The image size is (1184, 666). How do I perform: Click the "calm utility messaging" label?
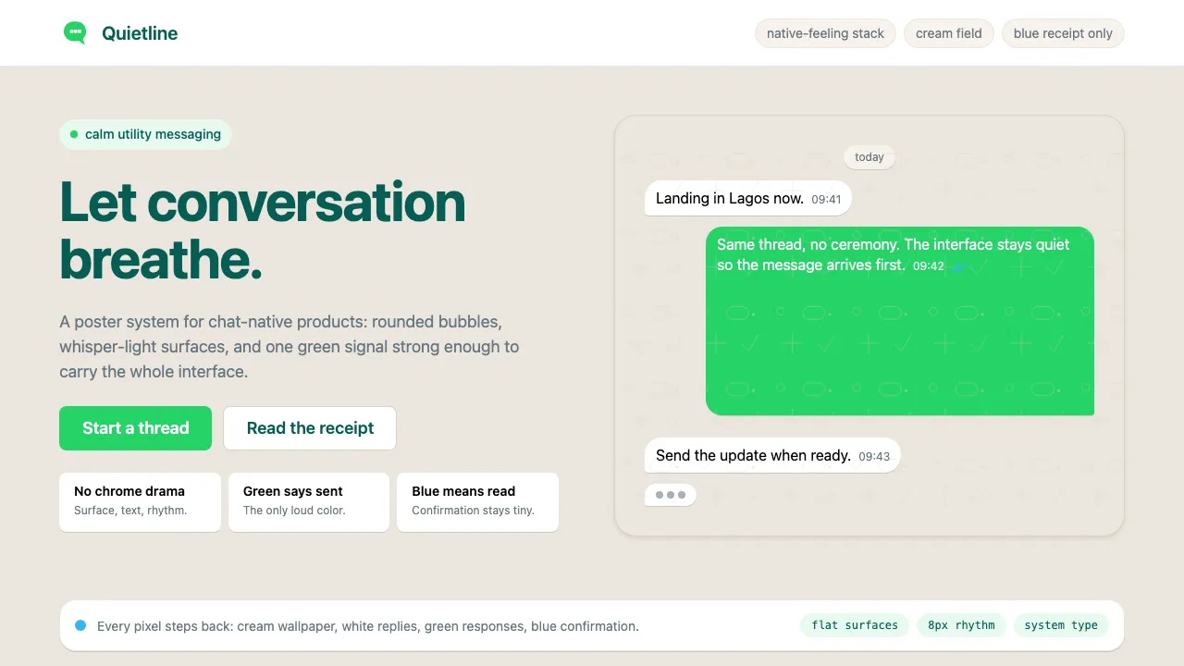(x=153, y=134)
